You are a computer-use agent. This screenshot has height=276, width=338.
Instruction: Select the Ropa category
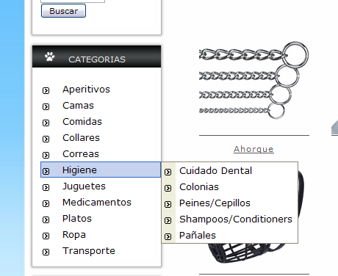[74, 235]
